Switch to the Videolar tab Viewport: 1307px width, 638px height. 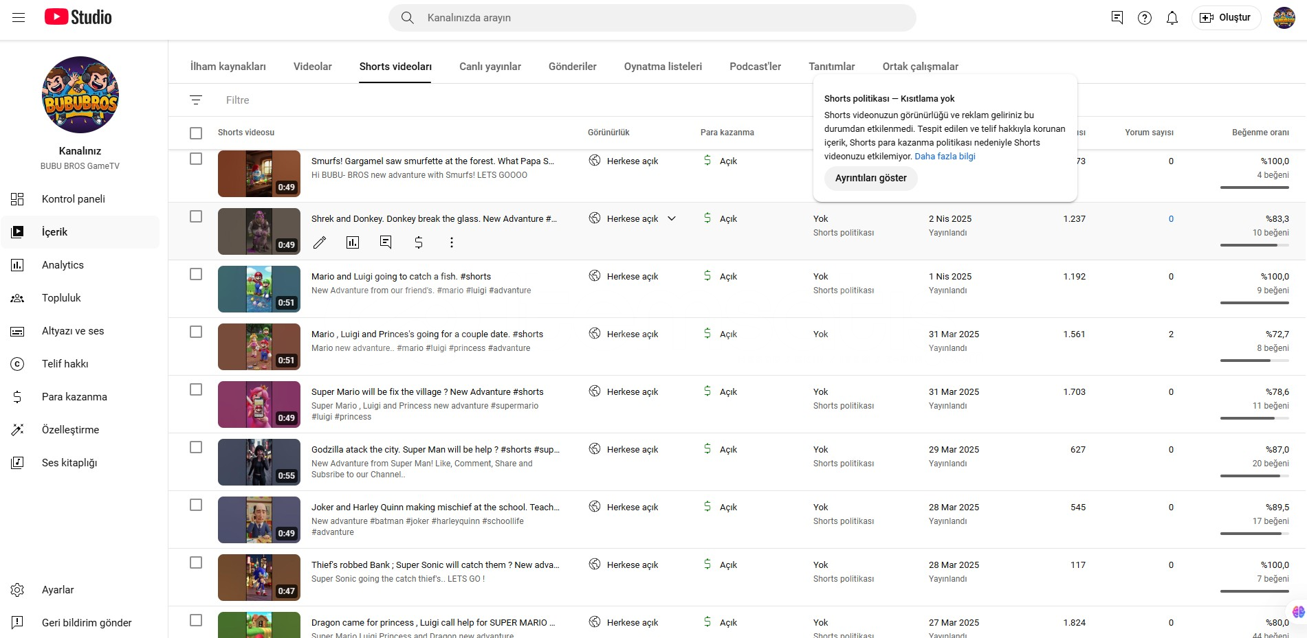(312, 67)
